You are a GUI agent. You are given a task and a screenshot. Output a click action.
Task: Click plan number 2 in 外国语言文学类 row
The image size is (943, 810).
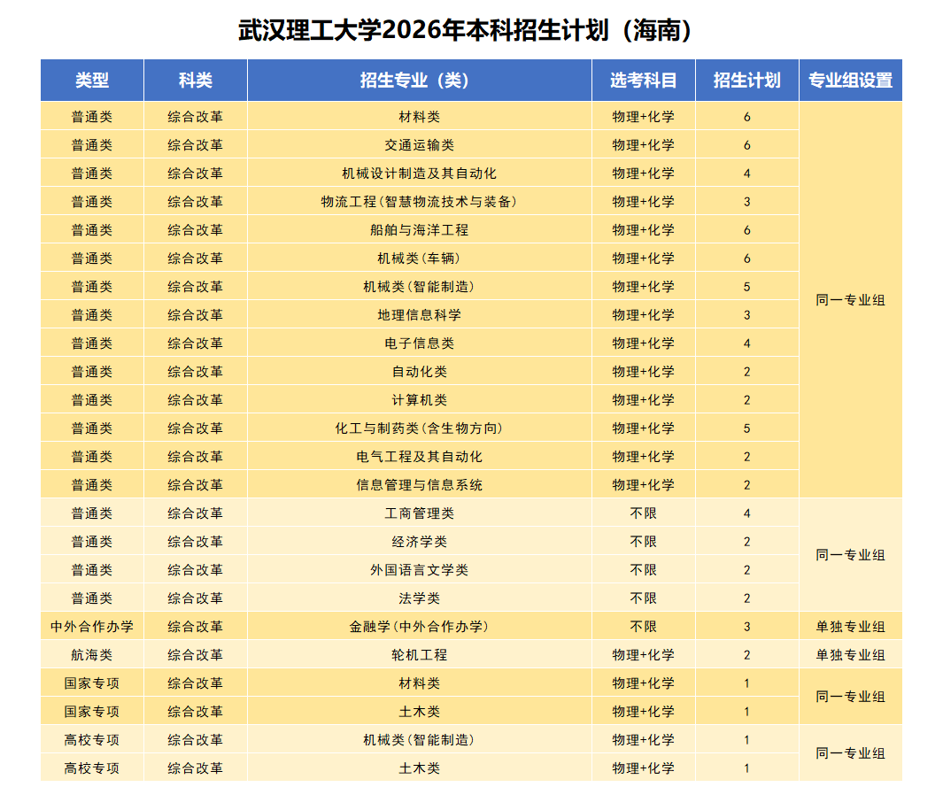[x=747, y=570]
